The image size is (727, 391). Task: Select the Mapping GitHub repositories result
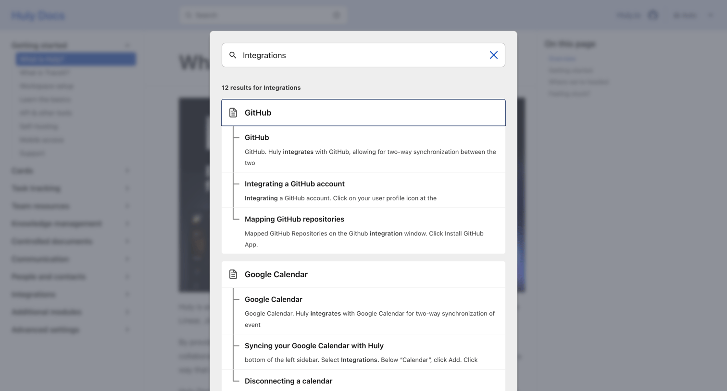[363, 231]
